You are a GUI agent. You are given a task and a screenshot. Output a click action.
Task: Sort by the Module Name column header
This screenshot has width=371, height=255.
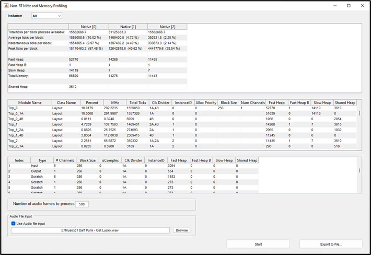coord(29,103)
